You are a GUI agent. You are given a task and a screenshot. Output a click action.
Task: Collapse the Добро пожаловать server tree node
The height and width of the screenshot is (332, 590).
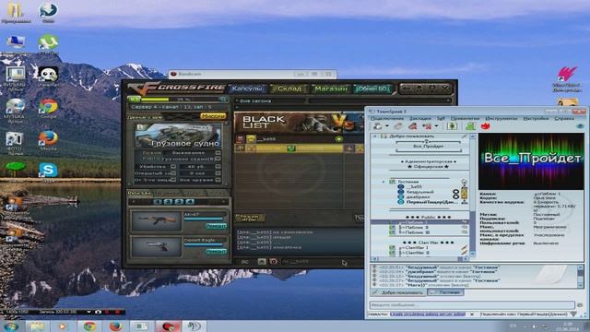375,136
